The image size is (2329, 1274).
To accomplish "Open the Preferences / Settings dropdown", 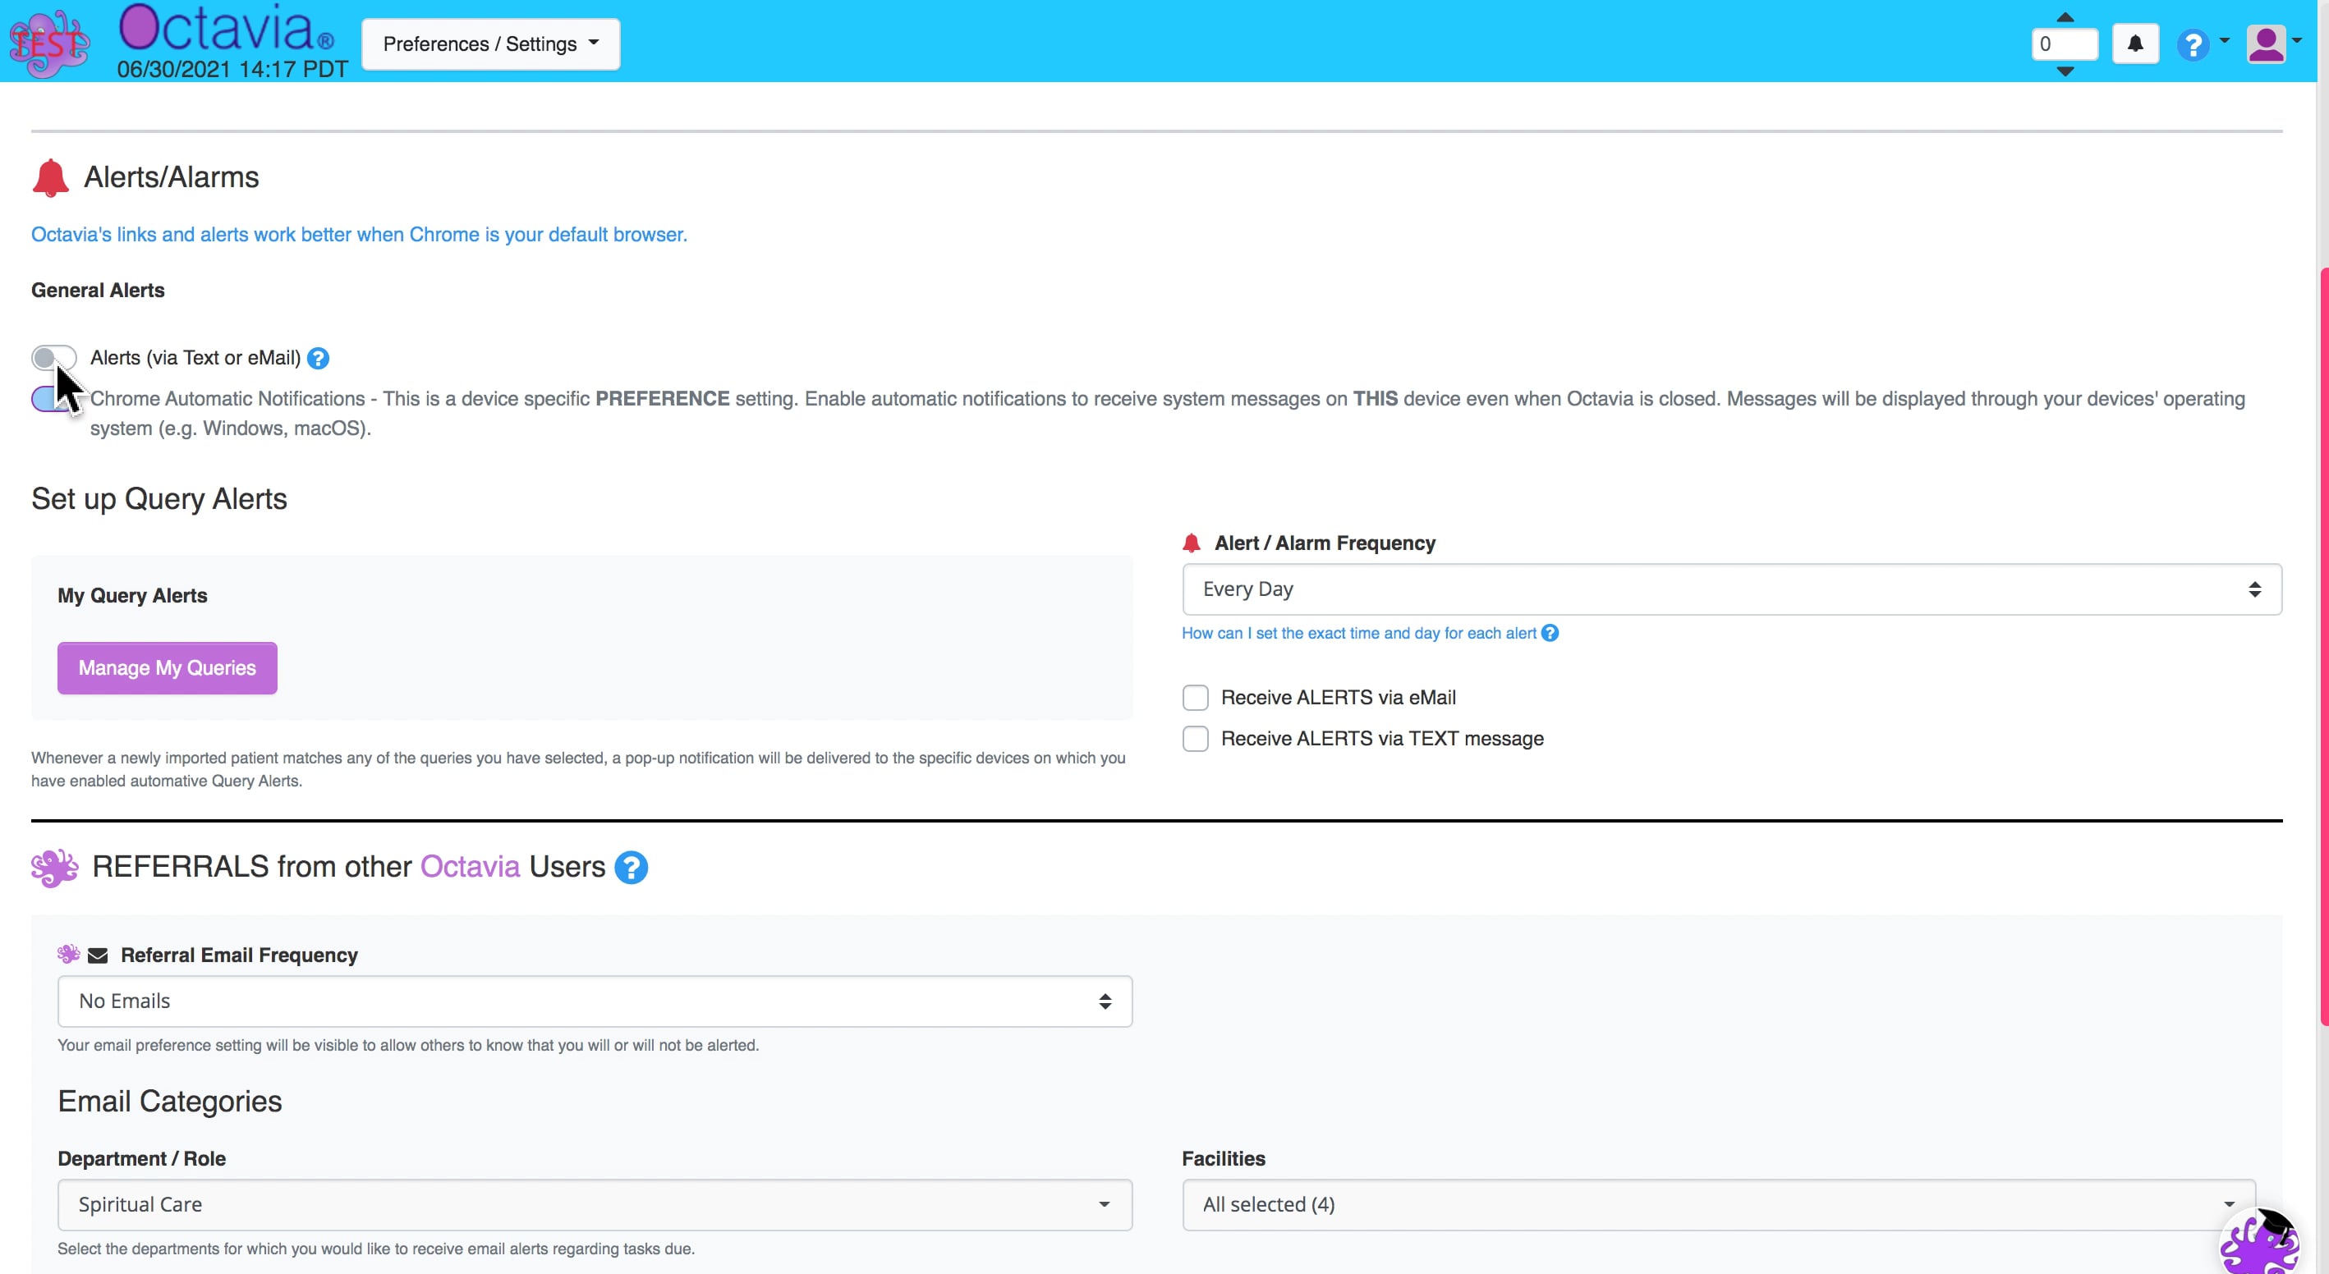I will click(x=491, y=44).
